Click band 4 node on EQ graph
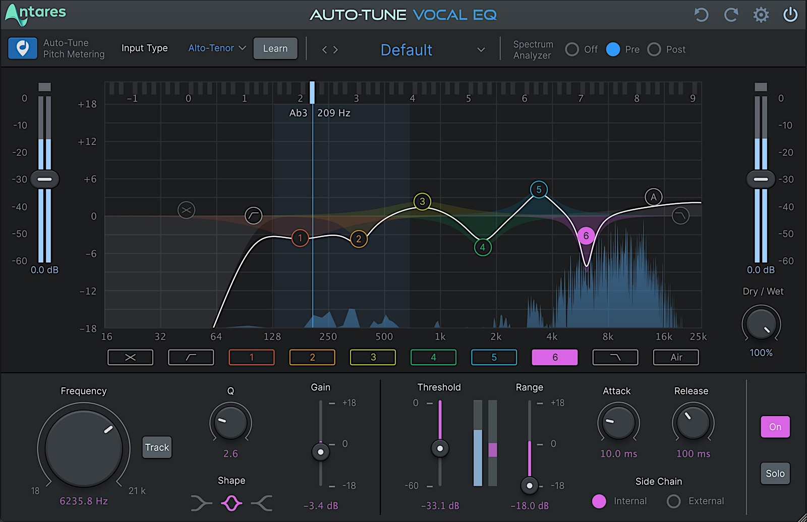The width and height of the screenshot is (807, 522). [x=483, y=247]
